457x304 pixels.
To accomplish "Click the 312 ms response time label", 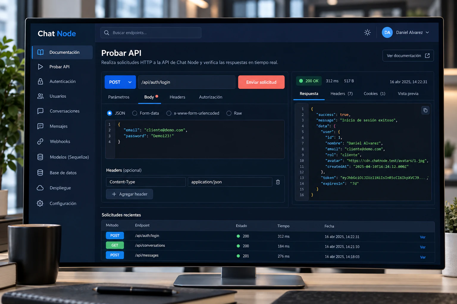I will point(332,81).
